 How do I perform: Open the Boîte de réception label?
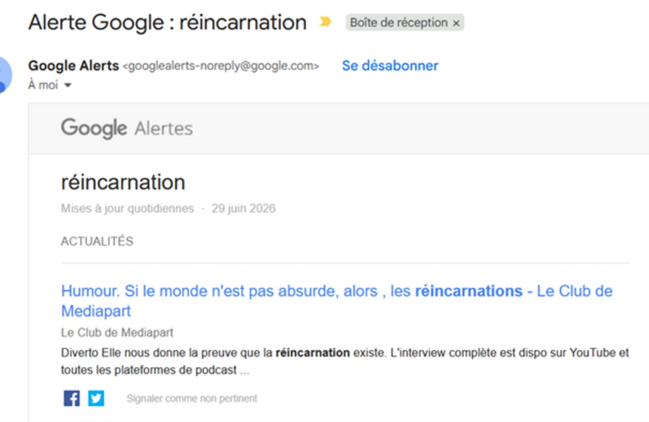point(399,23)
